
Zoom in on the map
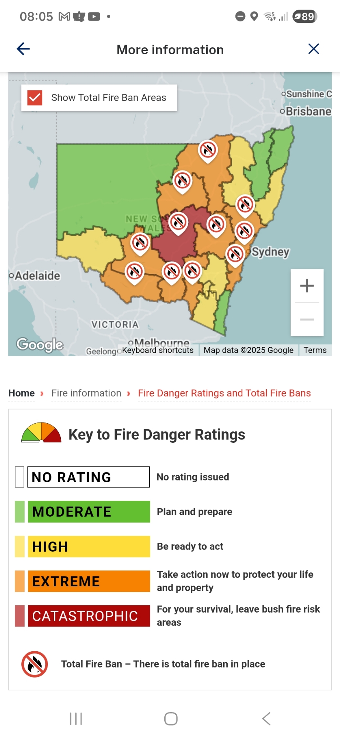pos(307,286)
